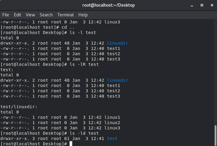This screenshot has height=146, width=217.
Task: Click the file name linux2
Action: 112,123
